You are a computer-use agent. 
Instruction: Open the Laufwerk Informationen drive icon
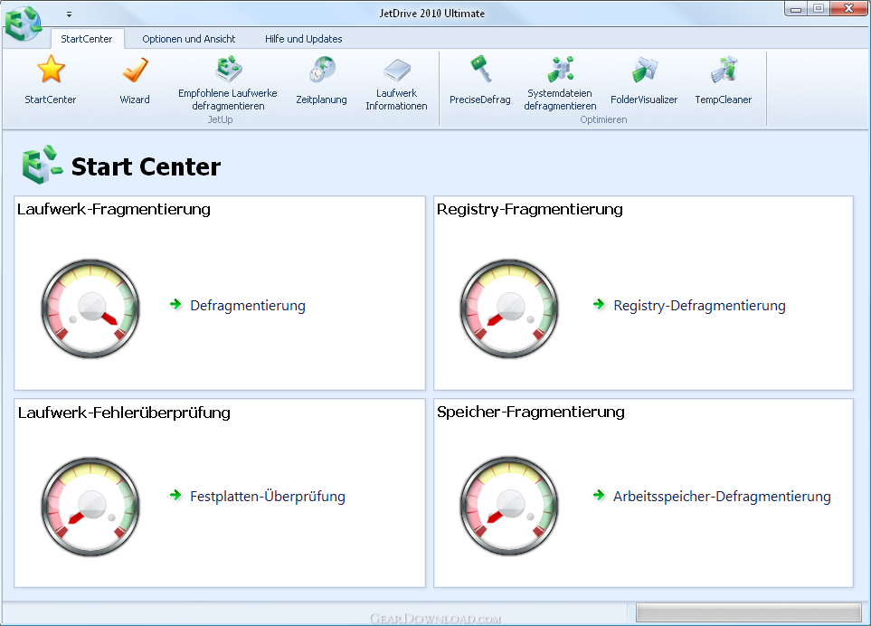(397, 70)
